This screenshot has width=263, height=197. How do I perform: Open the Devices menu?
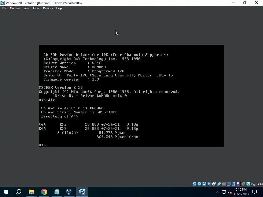[x=48, y=8]
